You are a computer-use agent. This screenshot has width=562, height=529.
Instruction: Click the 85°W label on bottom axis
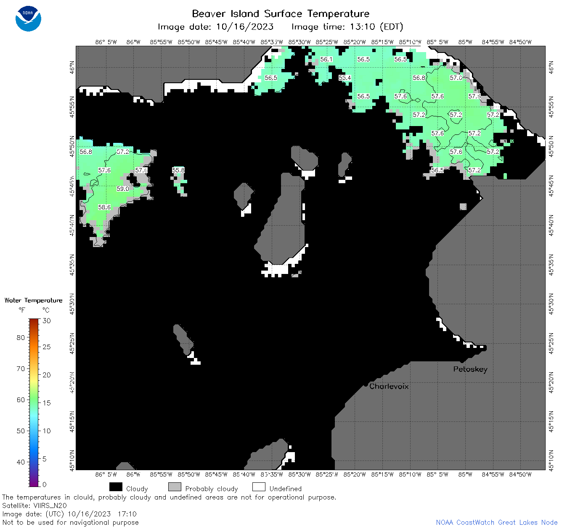(465, 474)
